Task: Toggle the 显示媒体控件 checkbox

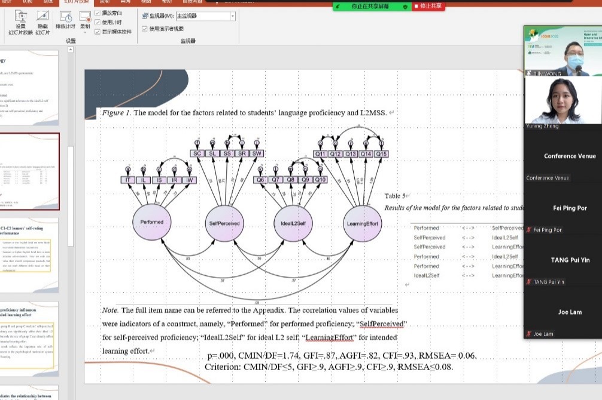Action: pos(98,32)
